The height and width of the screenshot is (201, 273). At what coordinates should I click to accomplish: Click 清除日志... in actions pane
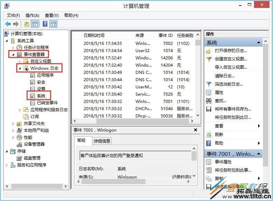point(225,76)
